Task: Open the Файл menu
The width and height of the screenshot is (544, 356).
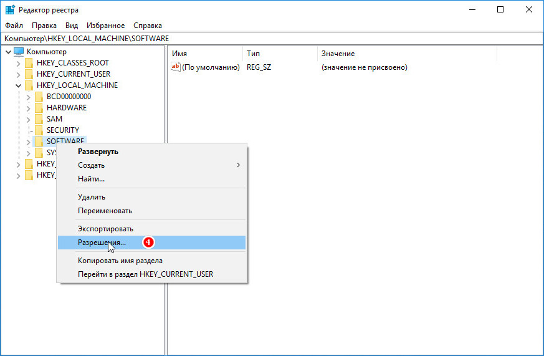Action: coord(14,26)
